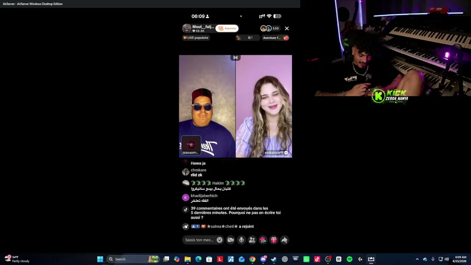Follow soukainaarifi with the plus icon
The image size is (471, 265).
[286, 152]
